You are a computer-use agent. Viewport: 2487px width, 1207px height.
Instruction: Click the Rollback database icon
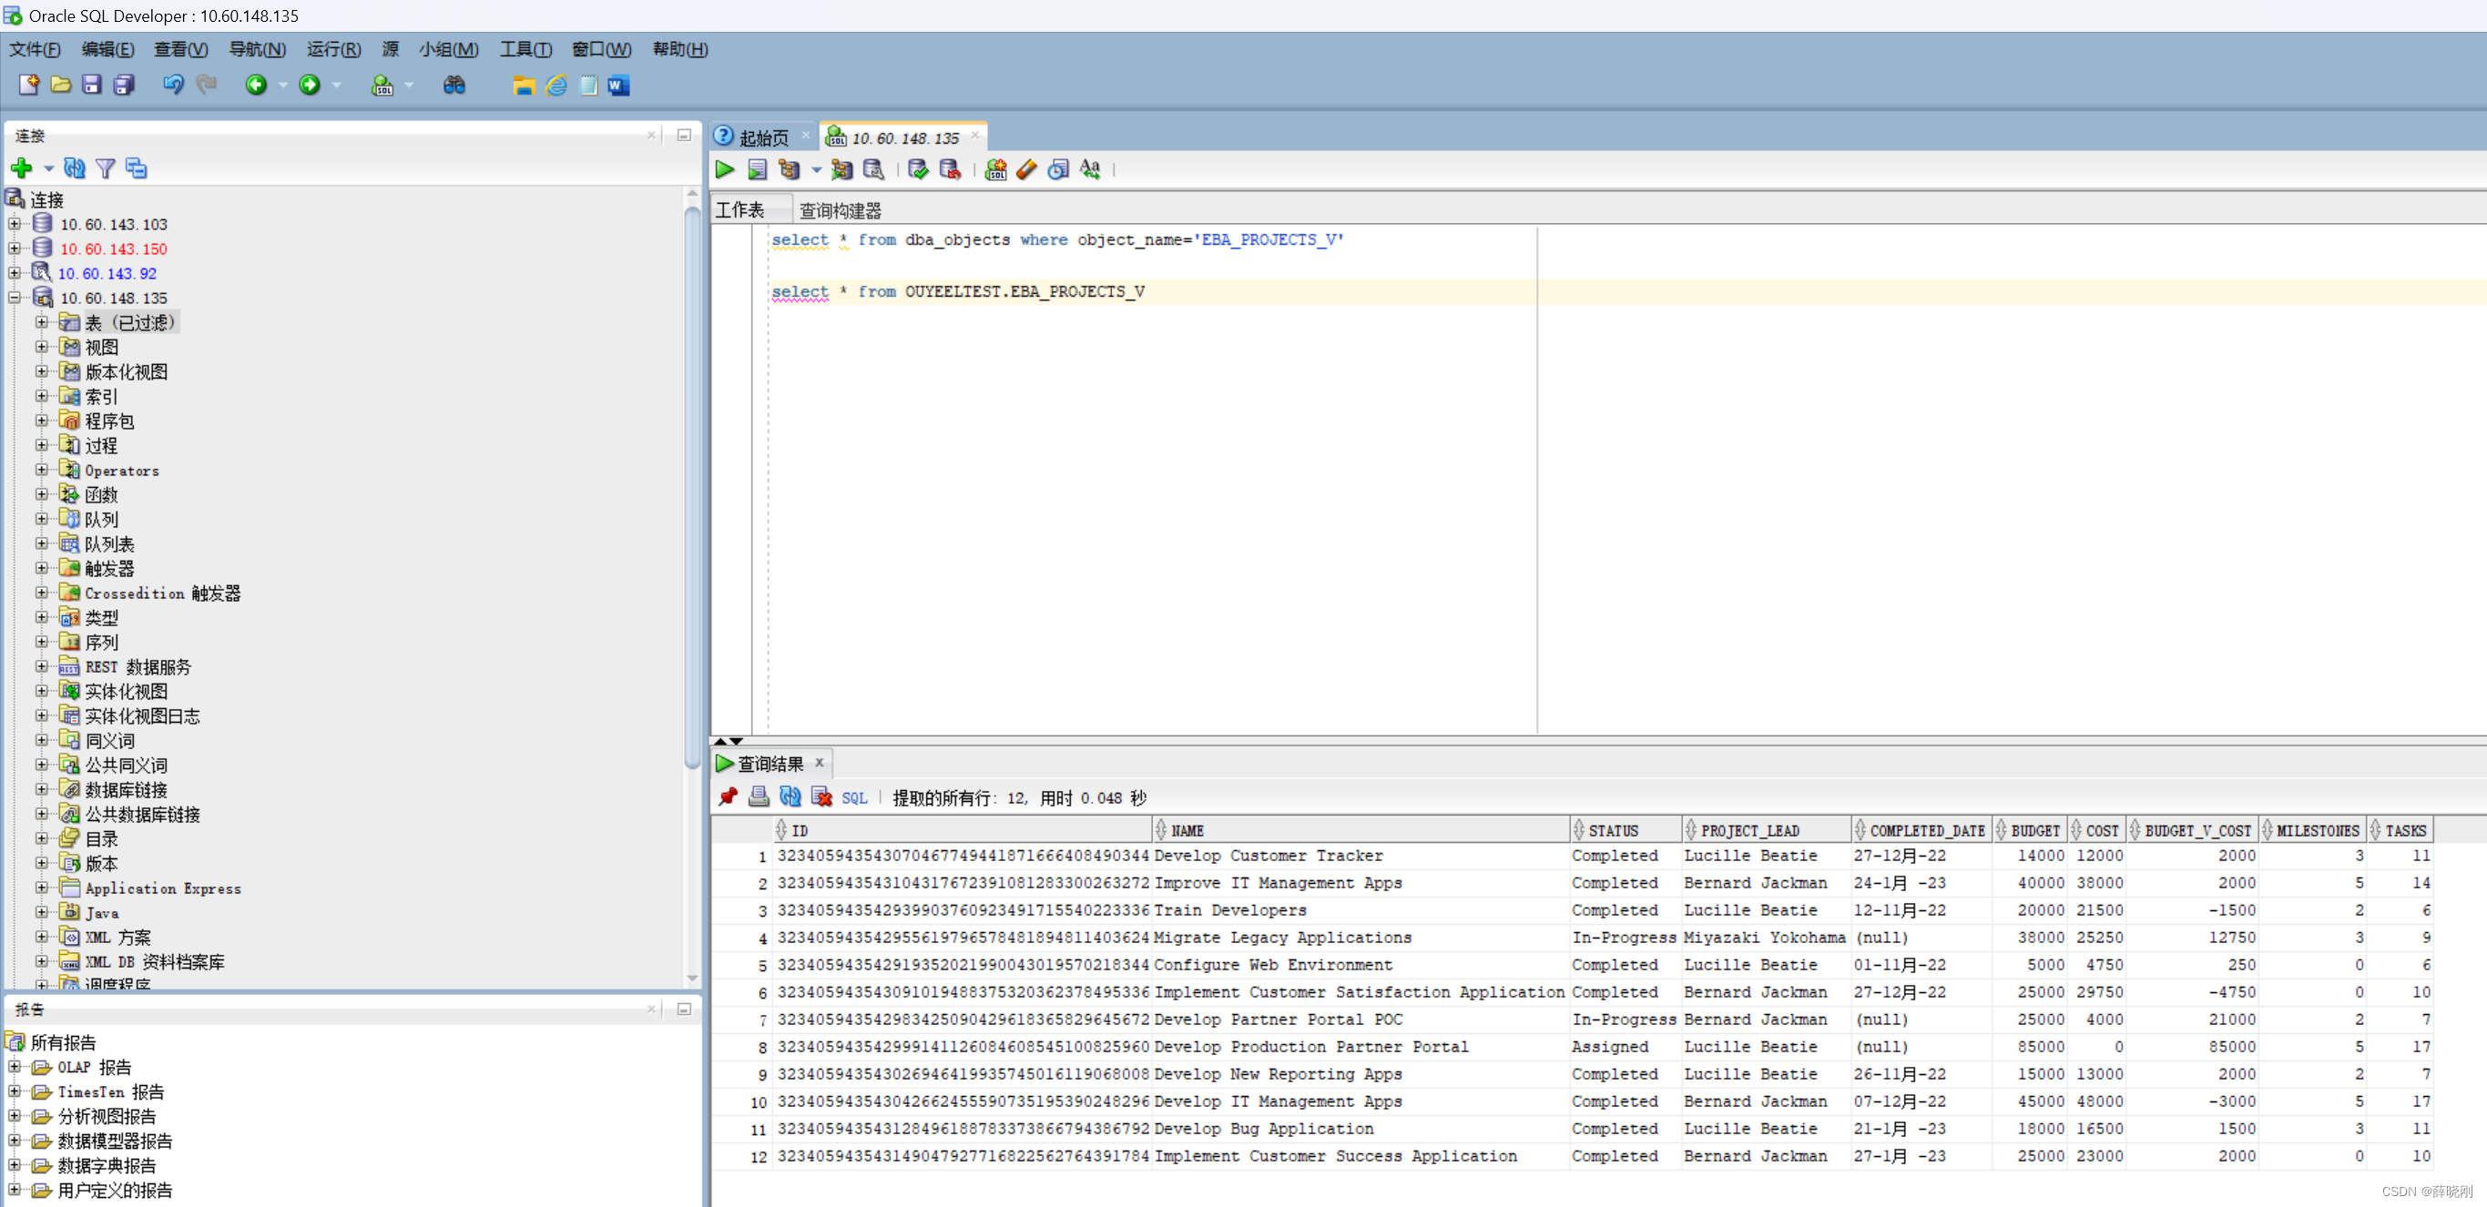[x=949, y=170]
